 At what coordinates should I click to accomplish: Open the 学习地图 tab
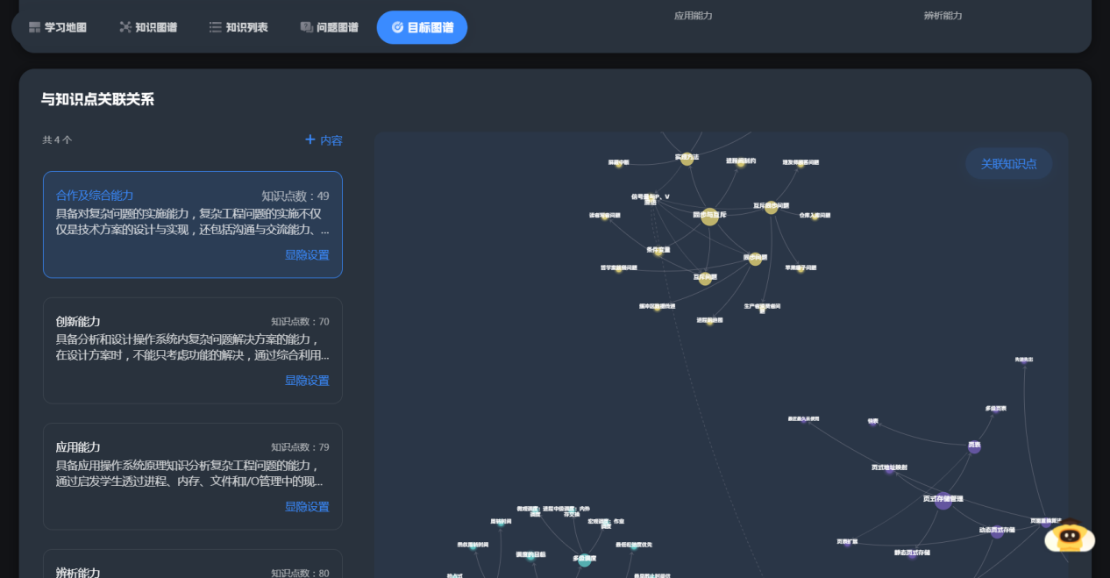(58, 27)
